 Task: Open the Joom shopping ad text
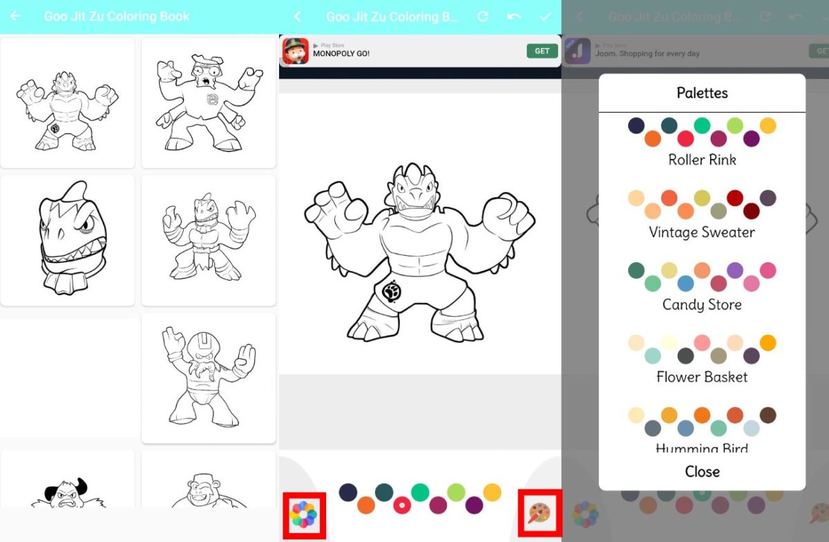coord(647,53)
